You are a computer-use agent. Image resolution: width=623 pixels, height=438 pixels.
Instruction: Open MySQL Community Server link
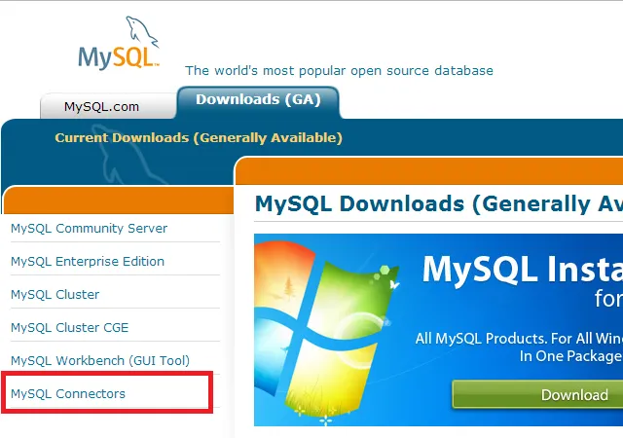click(x=89, y=228)
